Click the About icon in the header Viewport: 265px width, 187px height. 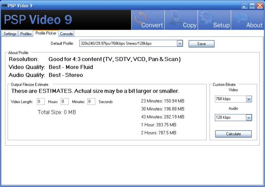[x=248, y=19]
